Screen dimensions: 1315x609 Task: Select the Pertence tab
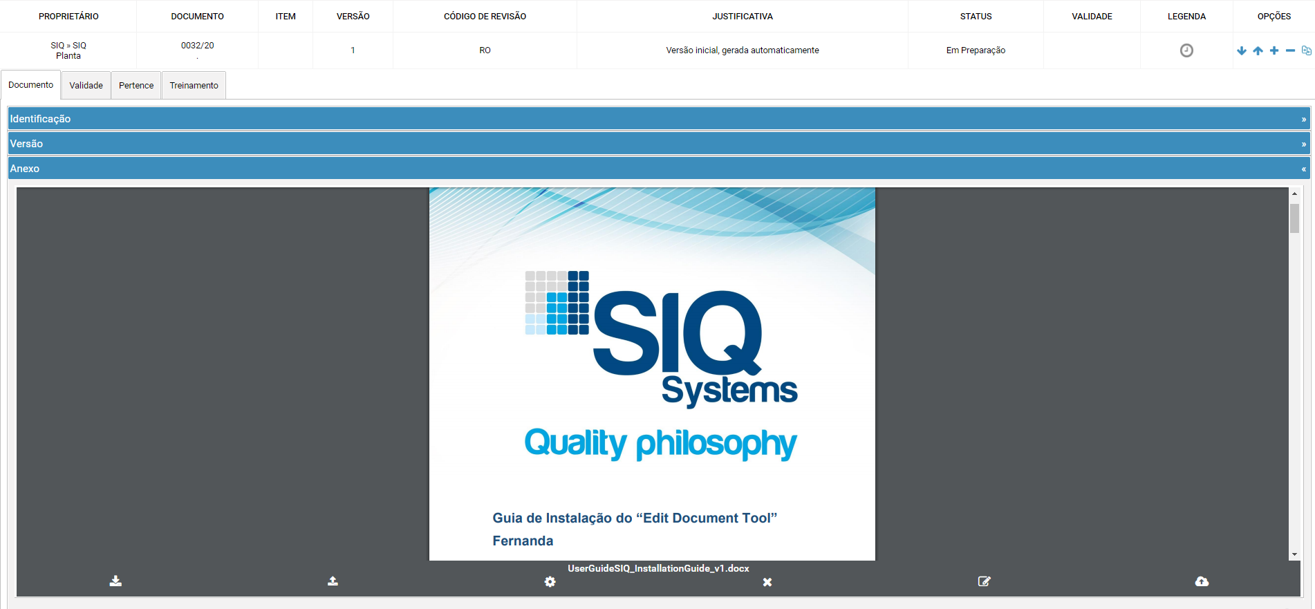[136, 86]
